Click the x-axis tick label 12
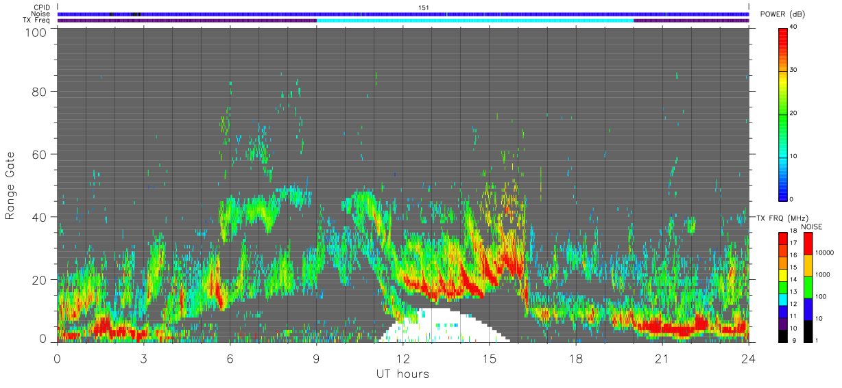This screenshot has height=388, width=842. tap(402, 358)
